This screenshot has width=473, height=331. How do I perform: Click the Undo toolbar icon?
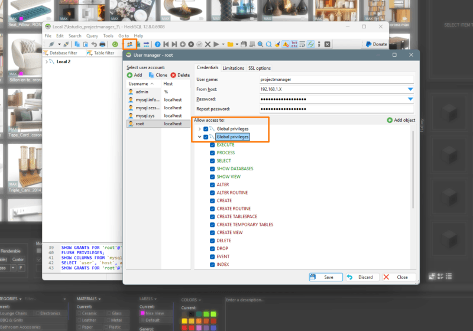(x=94, y=44)
